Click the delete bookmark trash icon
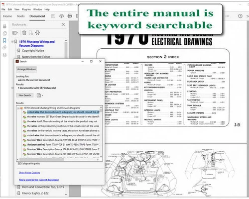 click(24, 33)
